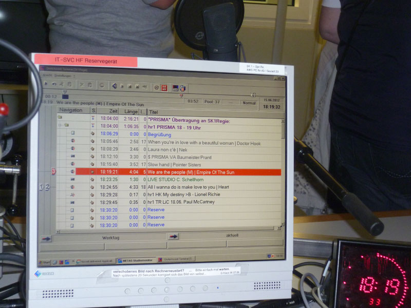Viewport: 411px width, 308px height.
Task: Select the row "When you're in love with a beautiful woman"
Action: [x=169, y=142]
